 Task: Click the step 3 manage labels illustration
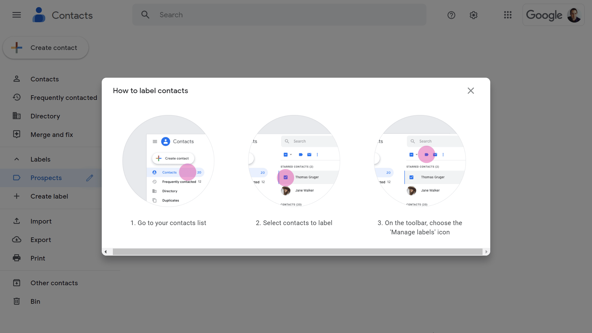(x=420, y=161)
